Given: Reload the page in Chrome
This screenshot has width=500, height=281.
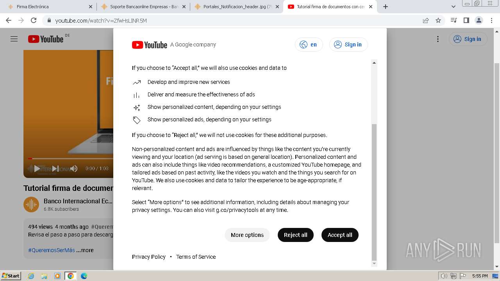Looking at the screenshot, I should click(x=34, y=20).
